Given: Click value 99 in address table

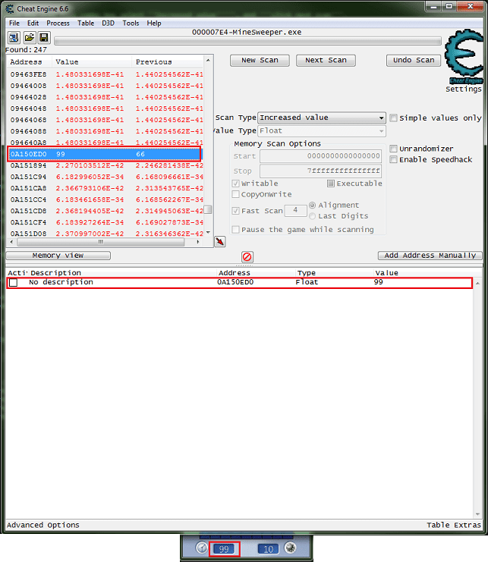Looking at the screenshot, I should [x=378, y=282].
